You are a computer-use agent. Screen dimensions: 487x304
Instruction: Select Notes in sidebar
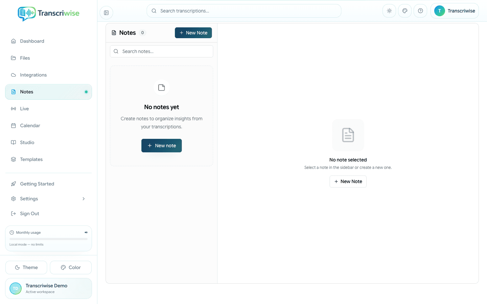[x=48, y=92]
